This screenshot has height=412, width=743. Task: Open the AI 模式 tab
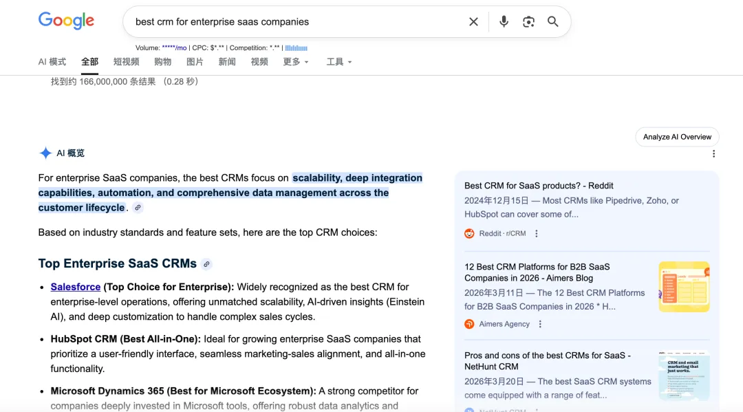tap(52, 62)
